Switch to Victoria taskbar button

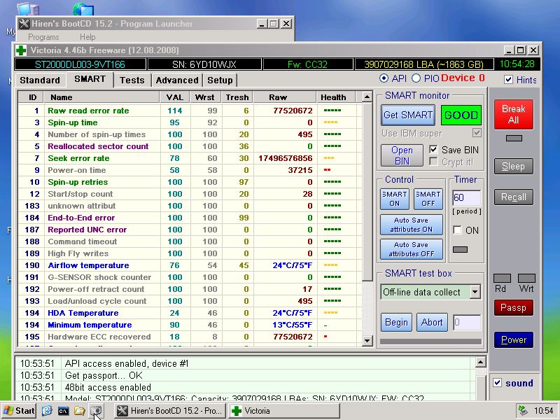click(x=283, y=411)
